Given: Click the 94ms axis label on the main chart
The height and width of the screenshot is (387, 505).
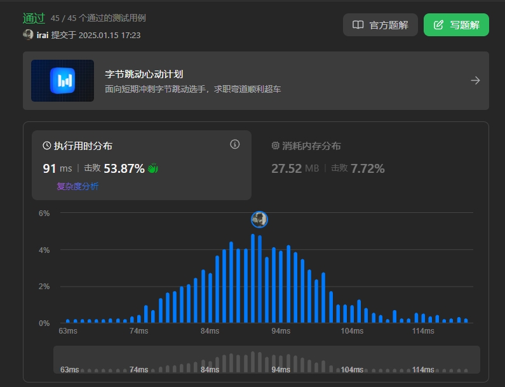Looking at the screenshot, I should point(281,331).
